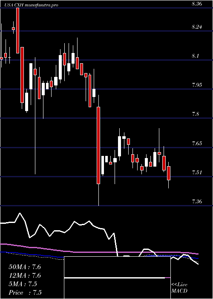Click the '<<Live MACD' label
The width and height of the screenshot is (213, 299).
pyautogui.click(x=179, y=288)
